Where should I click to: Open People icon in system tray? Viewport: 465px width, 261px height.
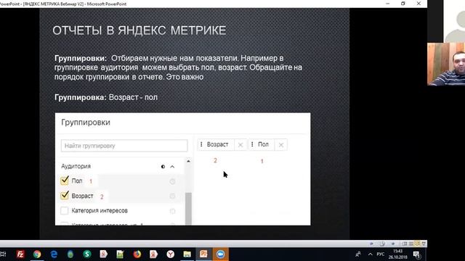[x=358, y=254]
